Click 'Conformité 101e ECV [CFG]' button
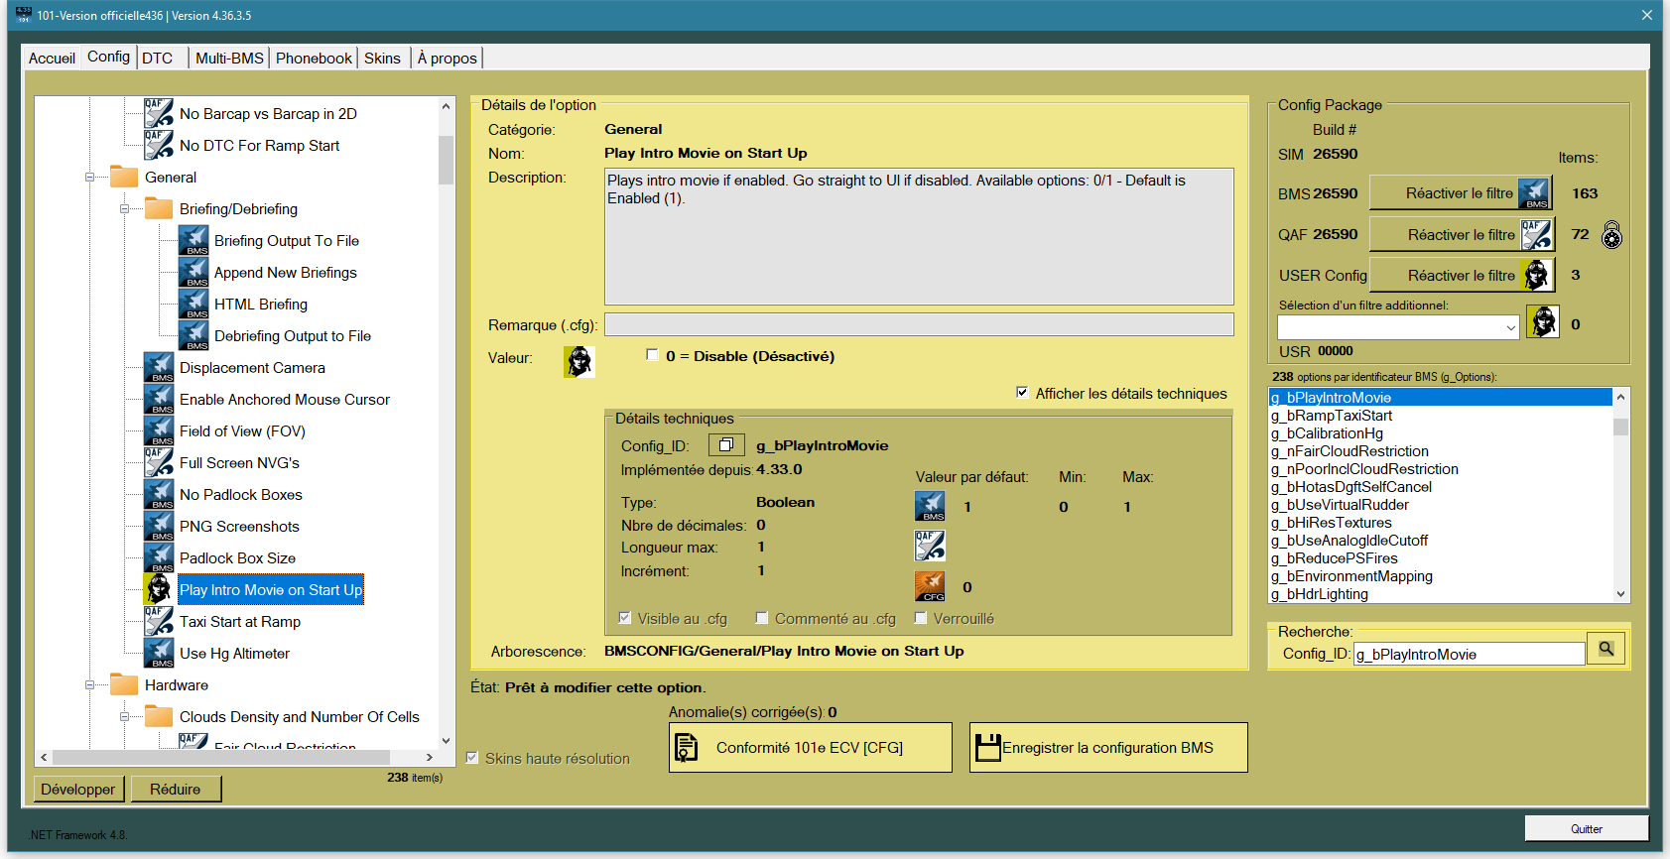The image size is (1670, 859). [811, 747]
